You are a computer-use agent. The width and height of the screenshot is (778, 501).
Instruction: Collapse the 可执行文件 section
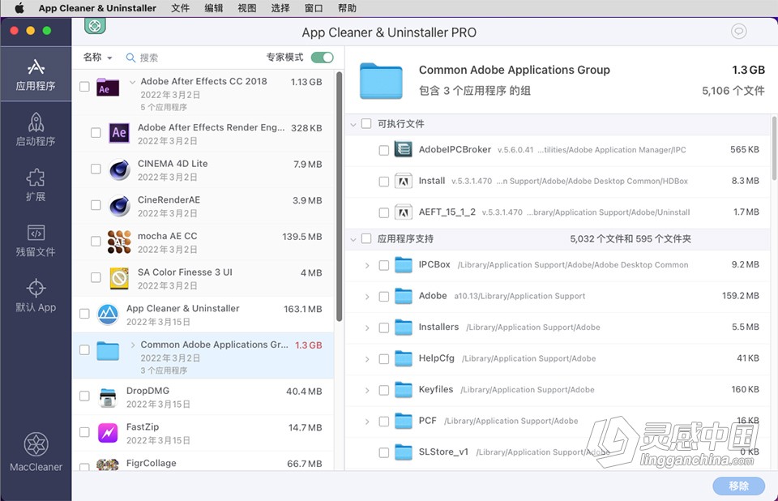click(x=354, y=124)
